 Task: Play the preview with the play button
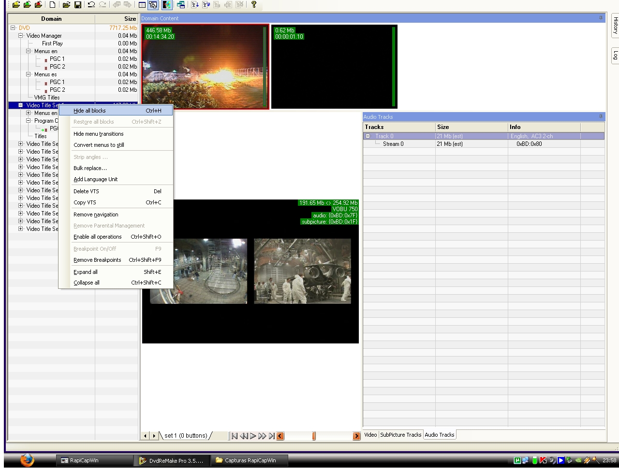click(x=253, y=436)
